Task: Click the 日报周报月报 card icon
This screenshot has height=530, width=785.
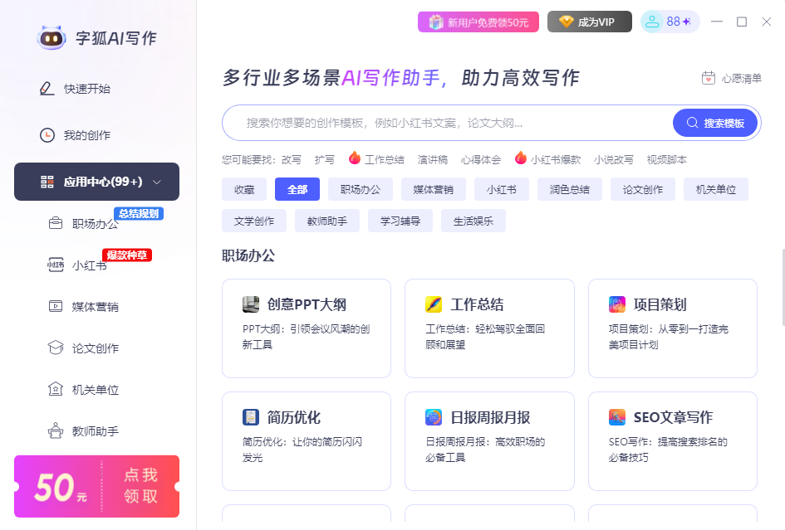Action: tap(434, 417)
